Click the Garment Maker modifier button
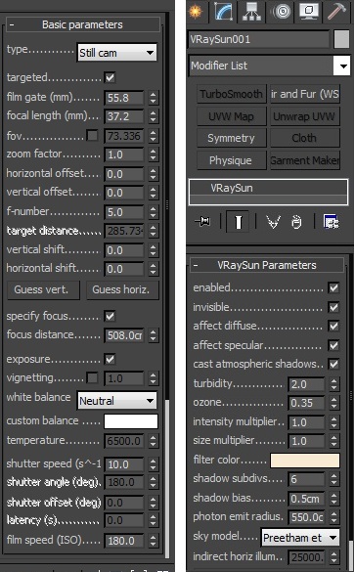The width and height of the screenshot is (355, 572). click(x=305, y=160)
